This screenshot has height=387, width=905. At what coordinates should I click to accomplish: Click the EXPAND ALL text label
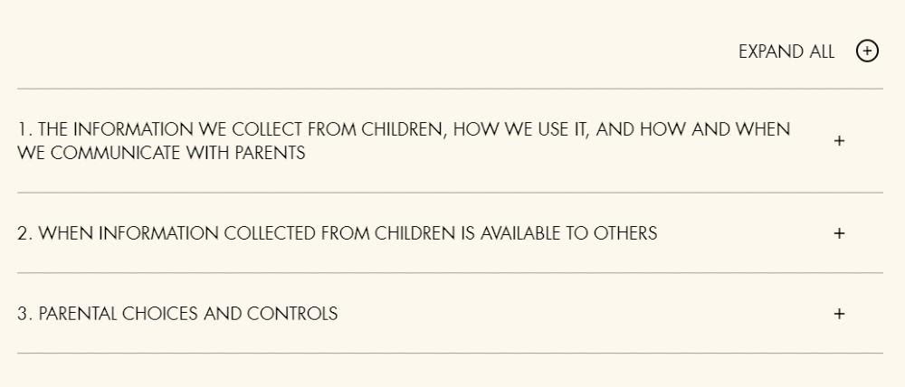[786, 52]
